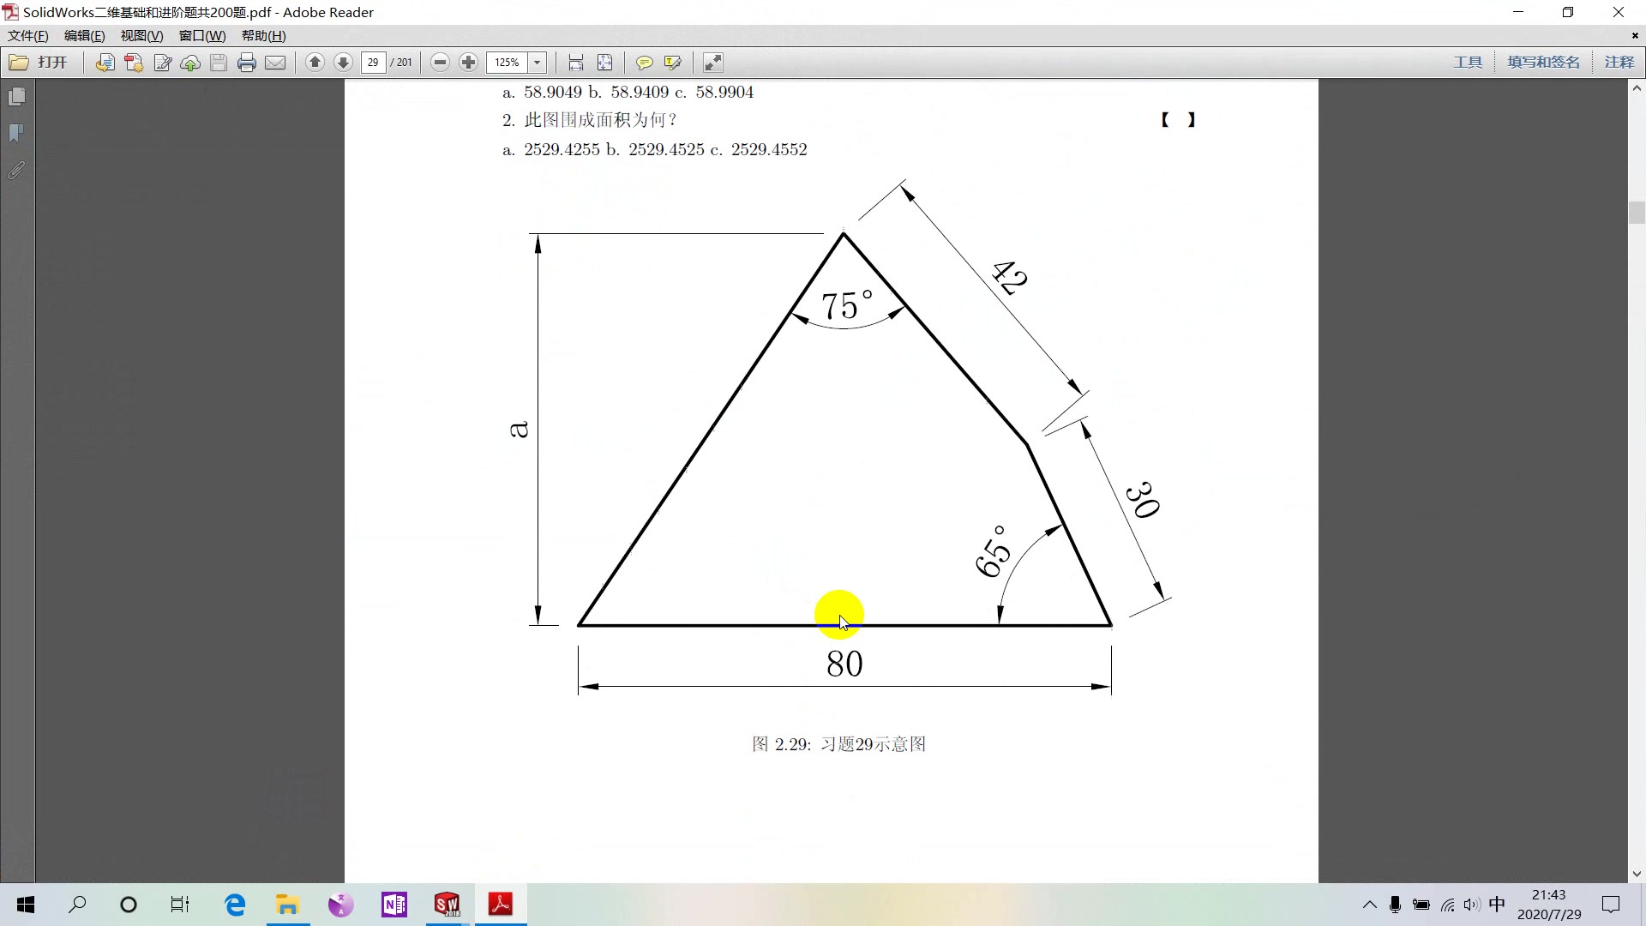Click the vertical scrollbar thumb
The width and height of the screenshot is (1646, 926).
click(1637, 212)
